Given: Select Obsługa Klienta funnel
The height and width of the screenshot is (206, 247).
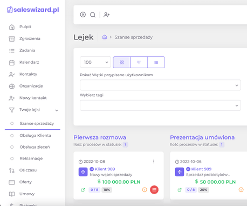Looking at the screenshot, I should (35, 135).
